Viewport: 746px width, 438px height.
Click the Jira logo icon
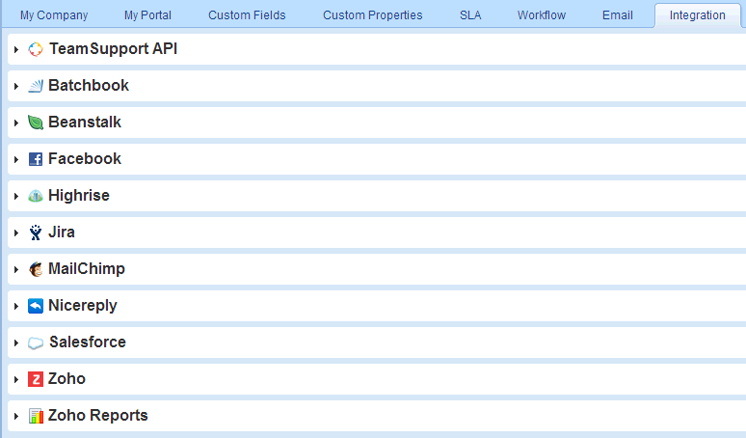[36, 233]
